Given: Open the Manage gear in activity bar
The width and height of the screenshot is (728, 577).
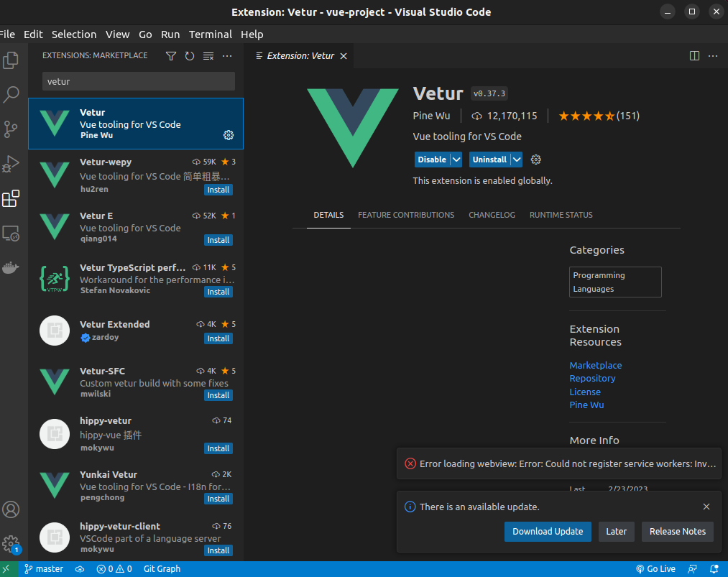Looking at the screenshot, I should pos(11,543).
